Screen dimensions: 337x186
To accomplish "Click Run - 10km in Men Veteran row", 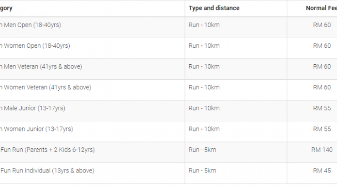I will tap(204, 67).
